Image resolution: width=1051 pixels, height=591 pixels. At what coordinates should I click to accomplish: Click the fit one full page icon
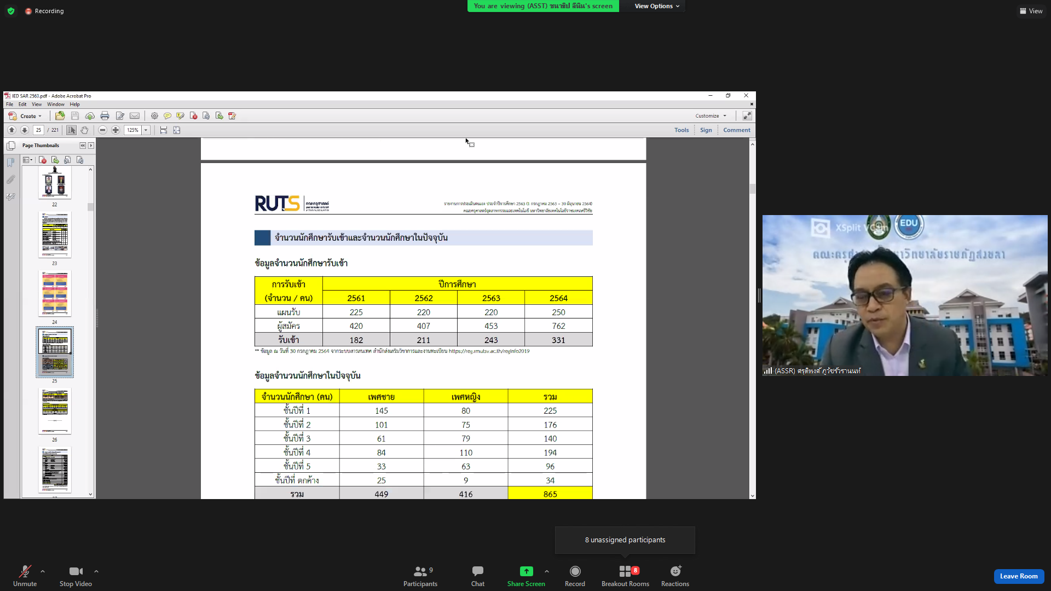177,130
